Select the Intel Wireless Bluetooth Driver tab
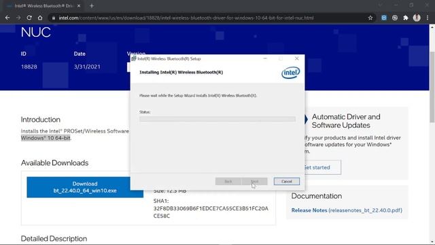The height and width of the screenshot is (245, 435). click(43, 5)
